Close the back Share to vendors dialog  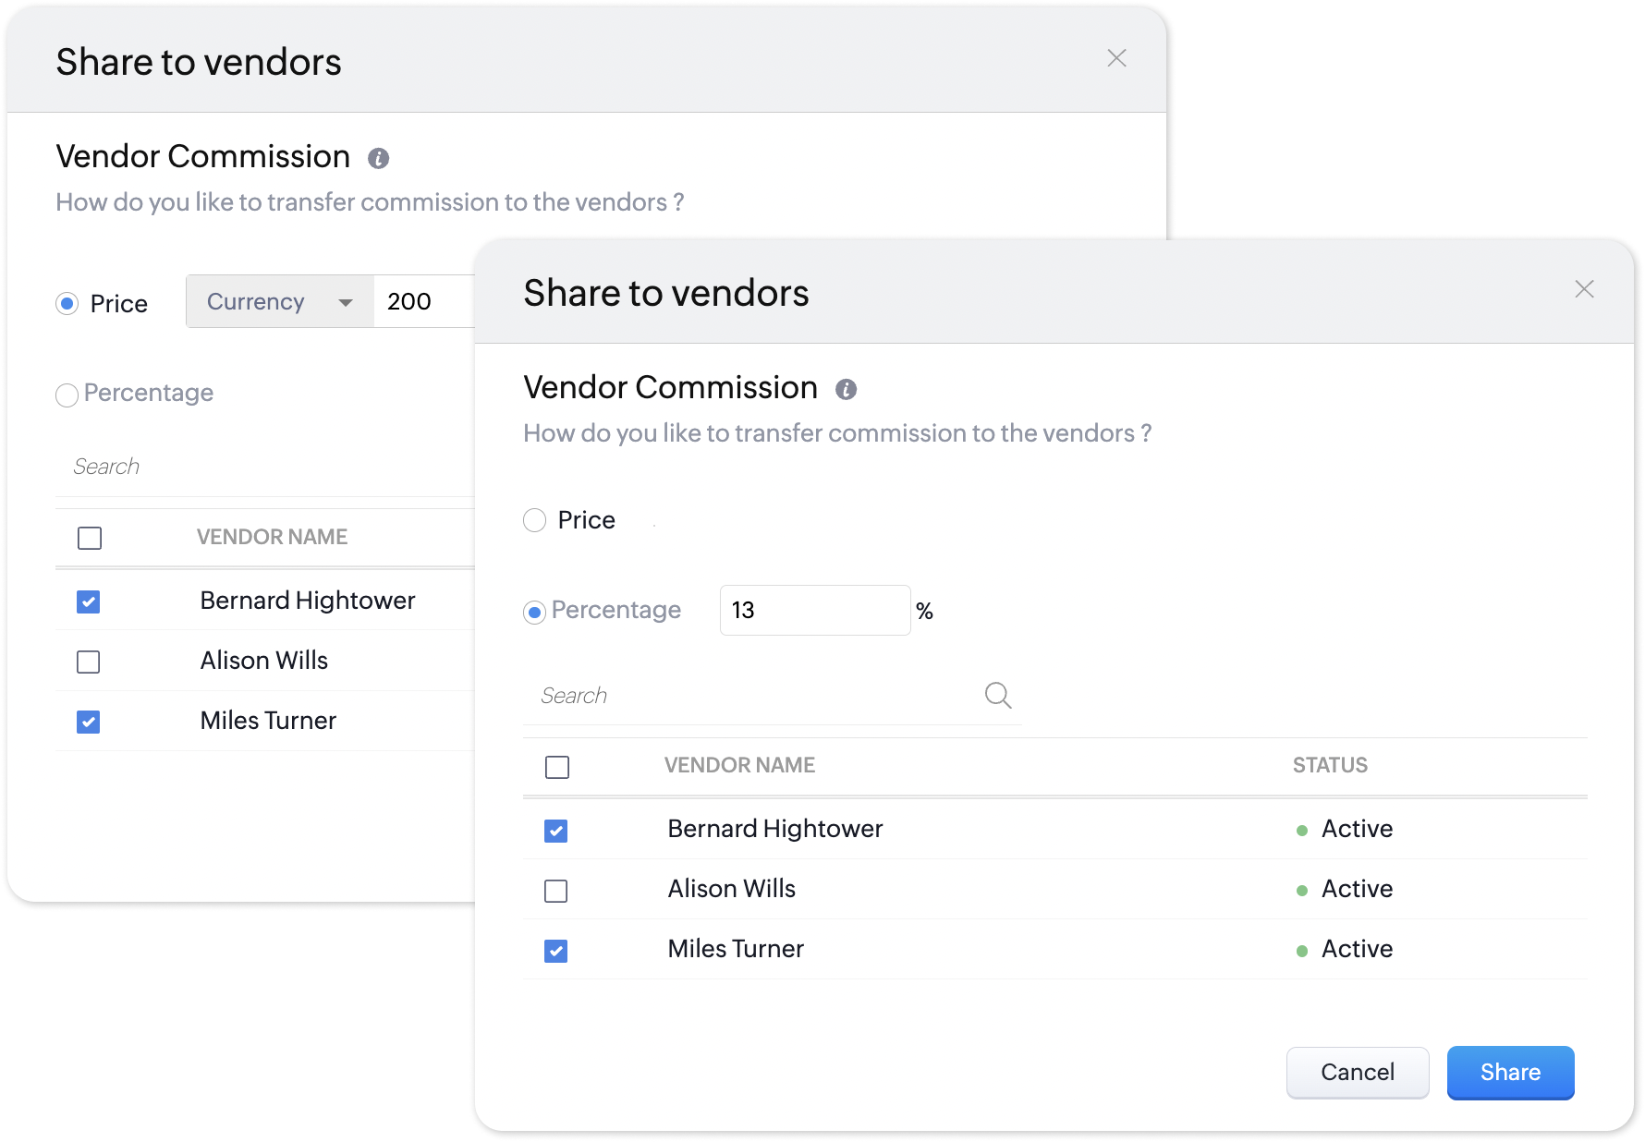(1116, 58)
